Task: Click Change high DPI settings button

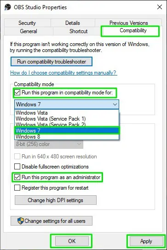Action: [x=56, y=200]
